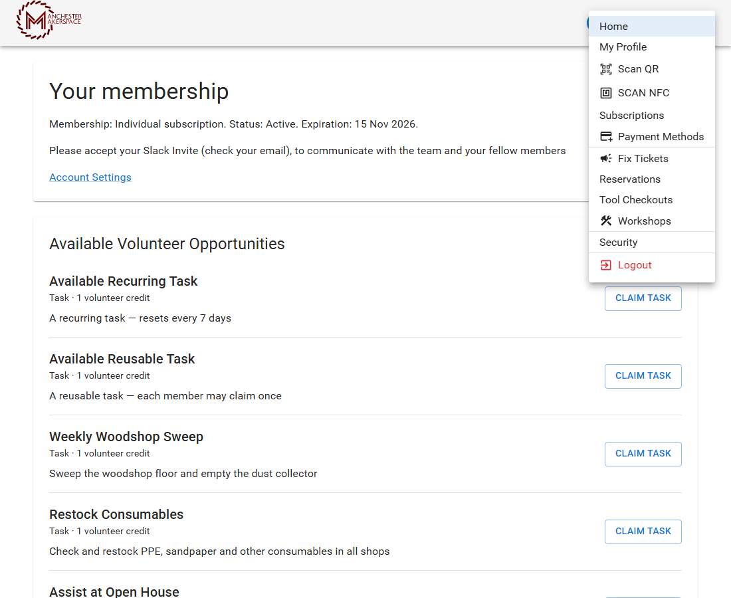Click the Logout menu entry
731x598 pixels.
pos(652,265)
